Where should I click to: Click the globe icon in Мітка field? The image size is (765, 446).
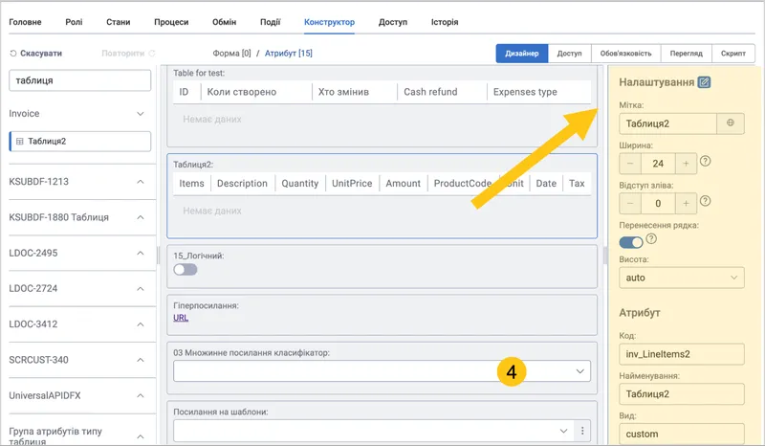(730, 123)
